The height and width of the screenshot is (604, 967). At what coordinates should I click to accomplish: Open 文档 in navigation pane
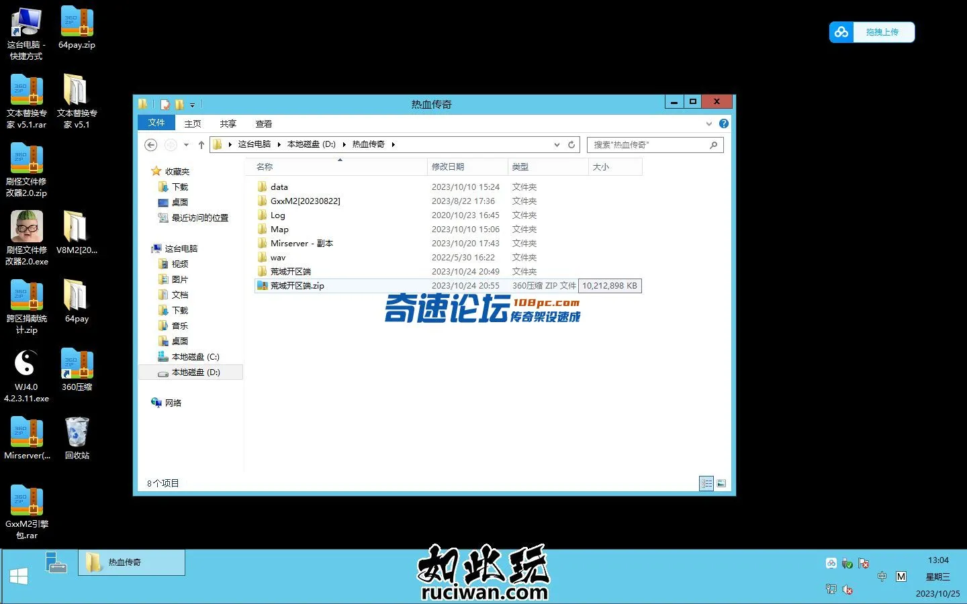(173, 295)
